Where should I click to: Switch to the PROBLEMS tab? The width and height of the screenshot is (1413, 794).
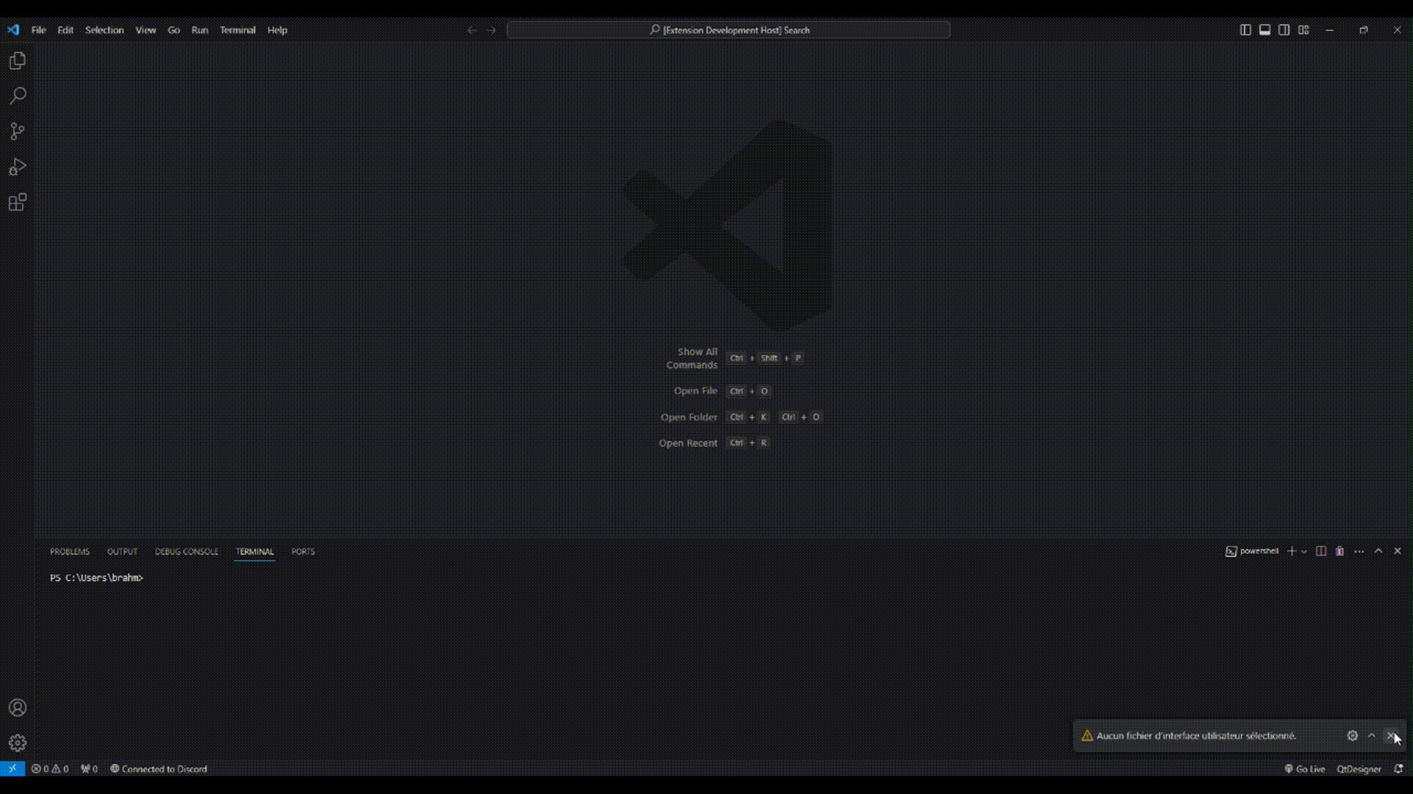point(69,551)
